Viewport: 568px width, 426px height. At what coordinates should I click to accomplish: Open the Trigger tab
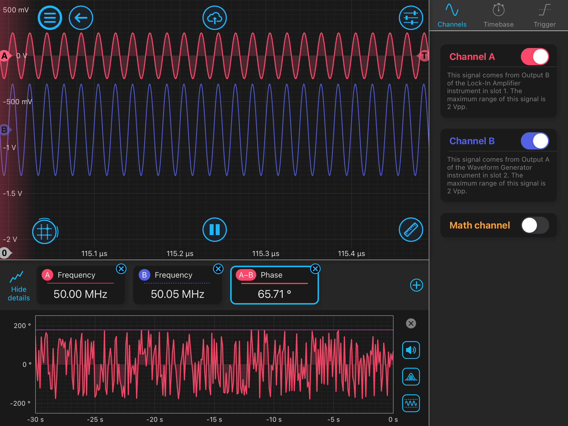click(544, 15)
